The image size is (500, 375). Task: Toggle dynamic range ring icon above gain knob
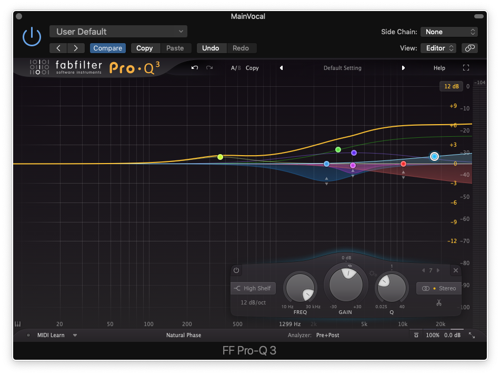[350, 266]
